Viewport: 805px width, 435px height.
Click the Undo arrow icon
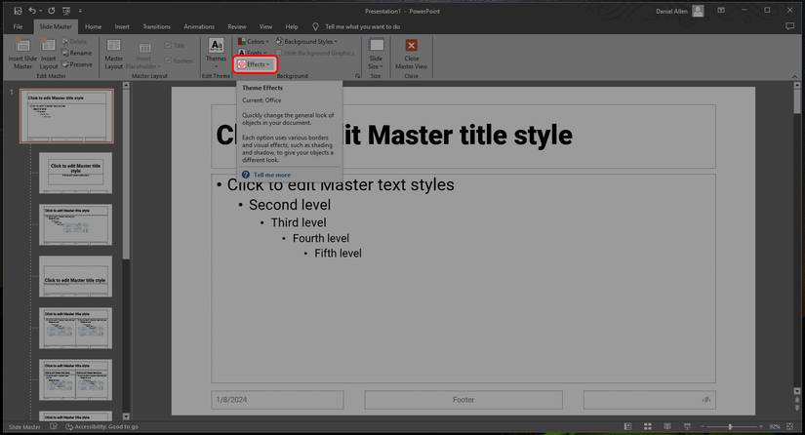point(32,10)
